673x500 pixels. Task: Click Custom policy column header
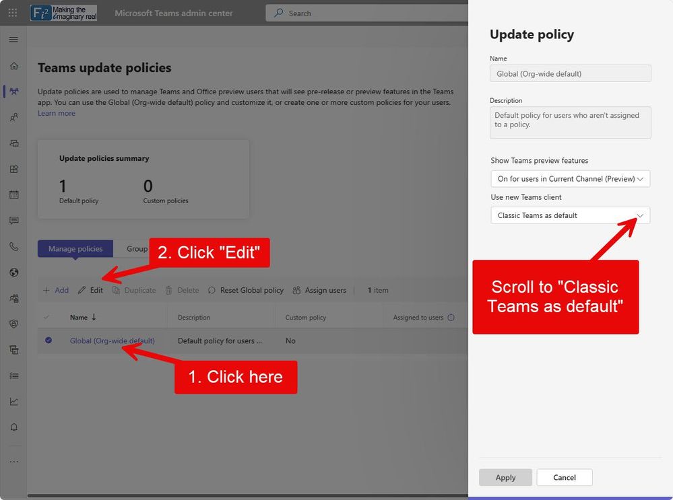(x=306, y=318)
